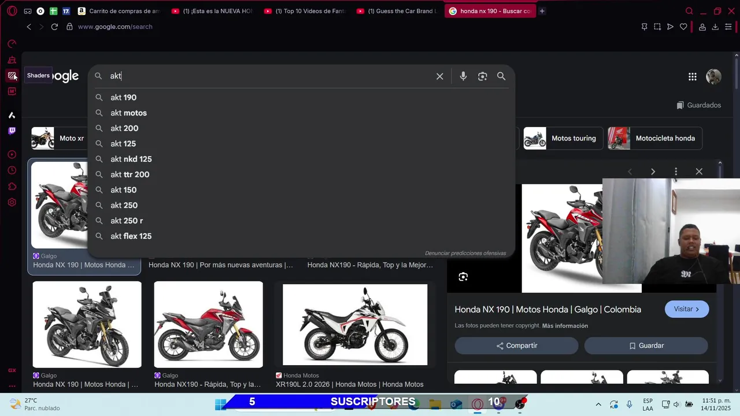Open Más información copyright link
This screenshot has height=416, width=740.
(565, 326)
